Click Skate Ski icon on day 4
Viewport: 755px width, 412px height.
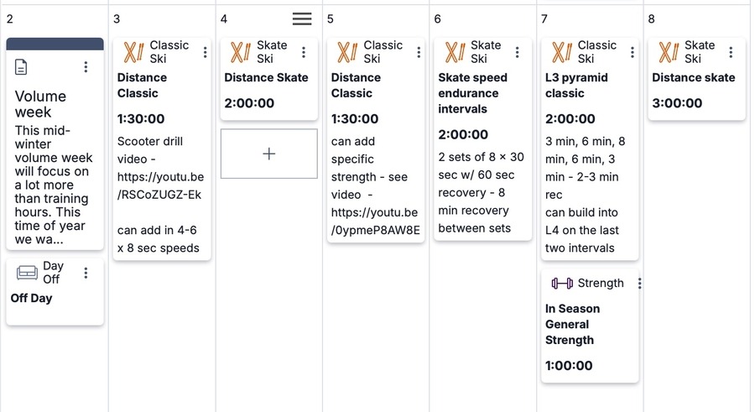[241, 53]
